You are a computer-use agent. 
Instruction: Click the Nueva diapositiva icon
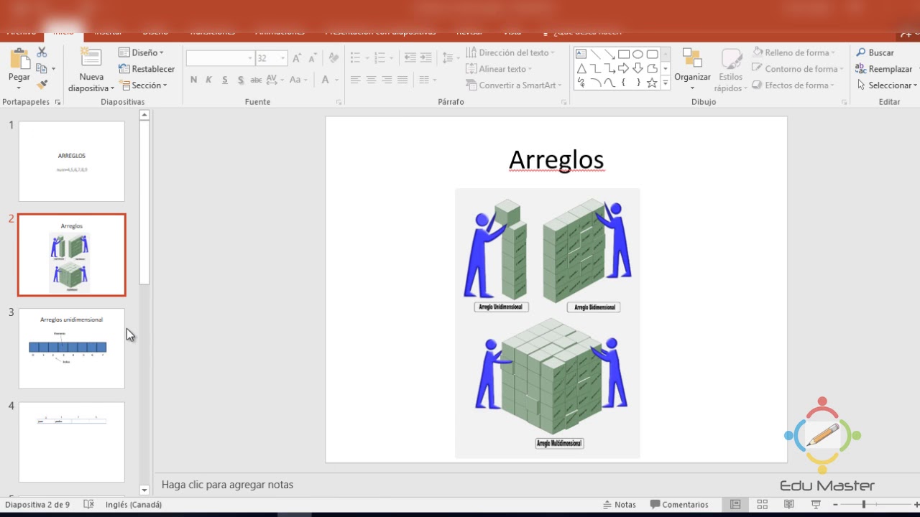91,59
